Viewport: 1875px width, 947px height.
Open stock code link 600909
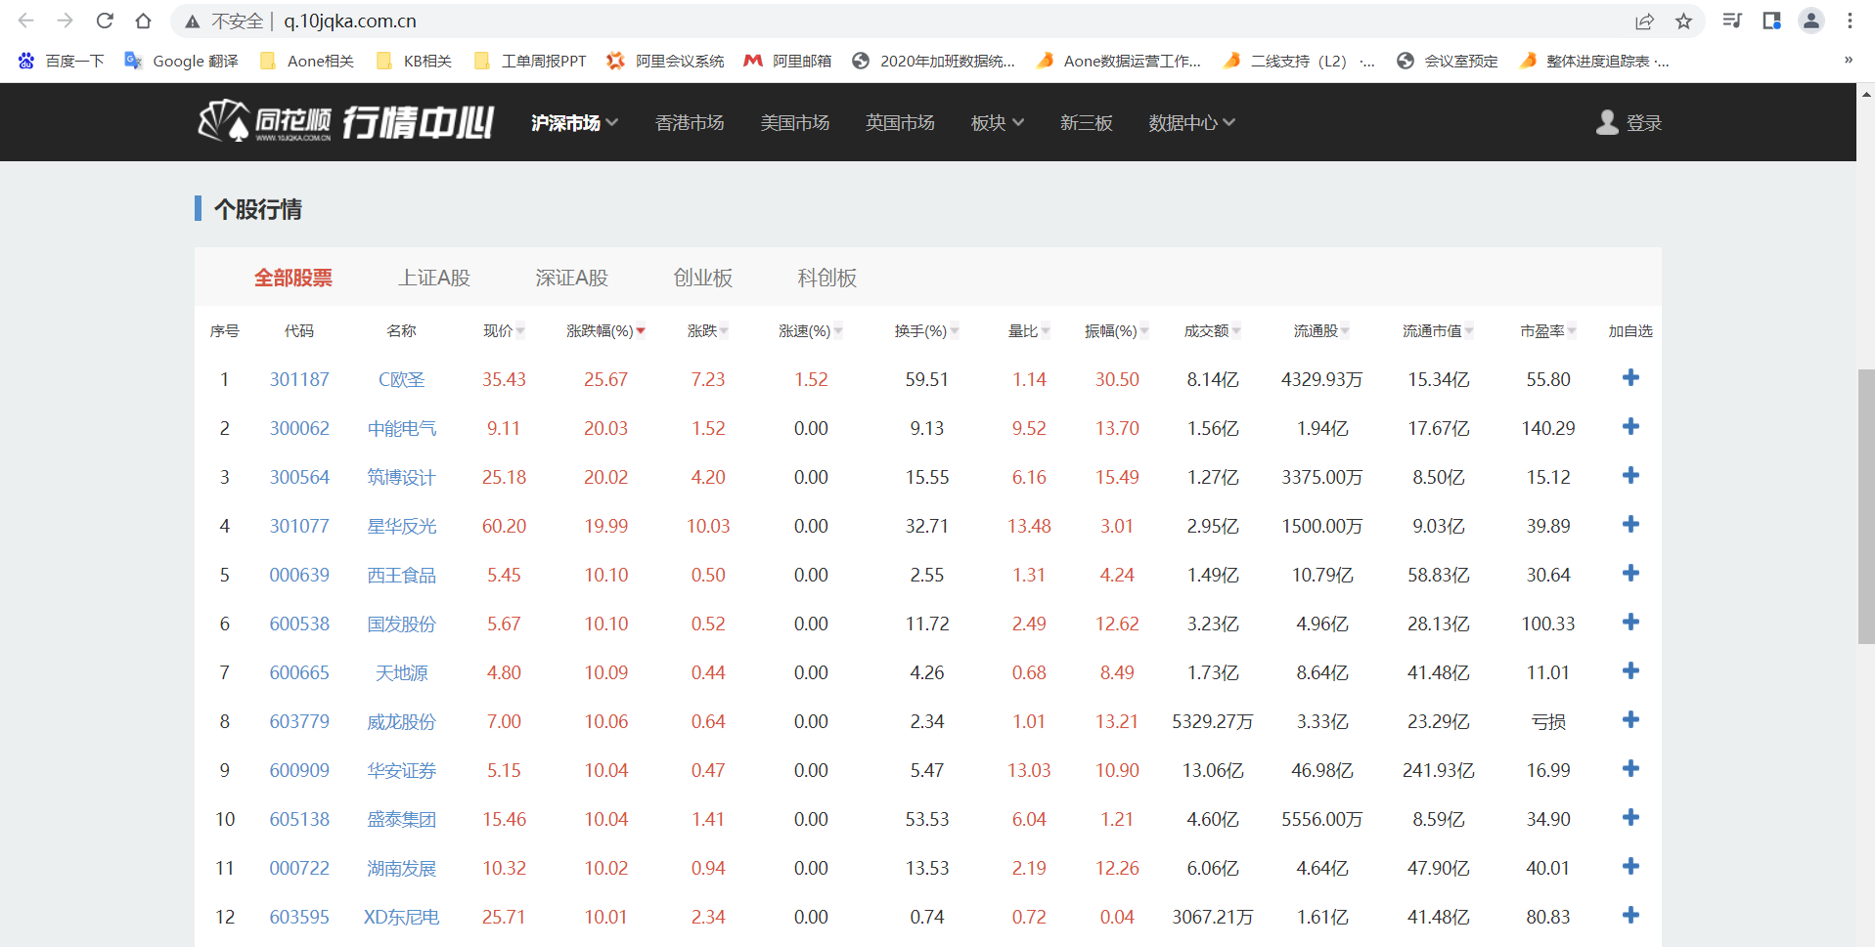click(x=299, y=770)
